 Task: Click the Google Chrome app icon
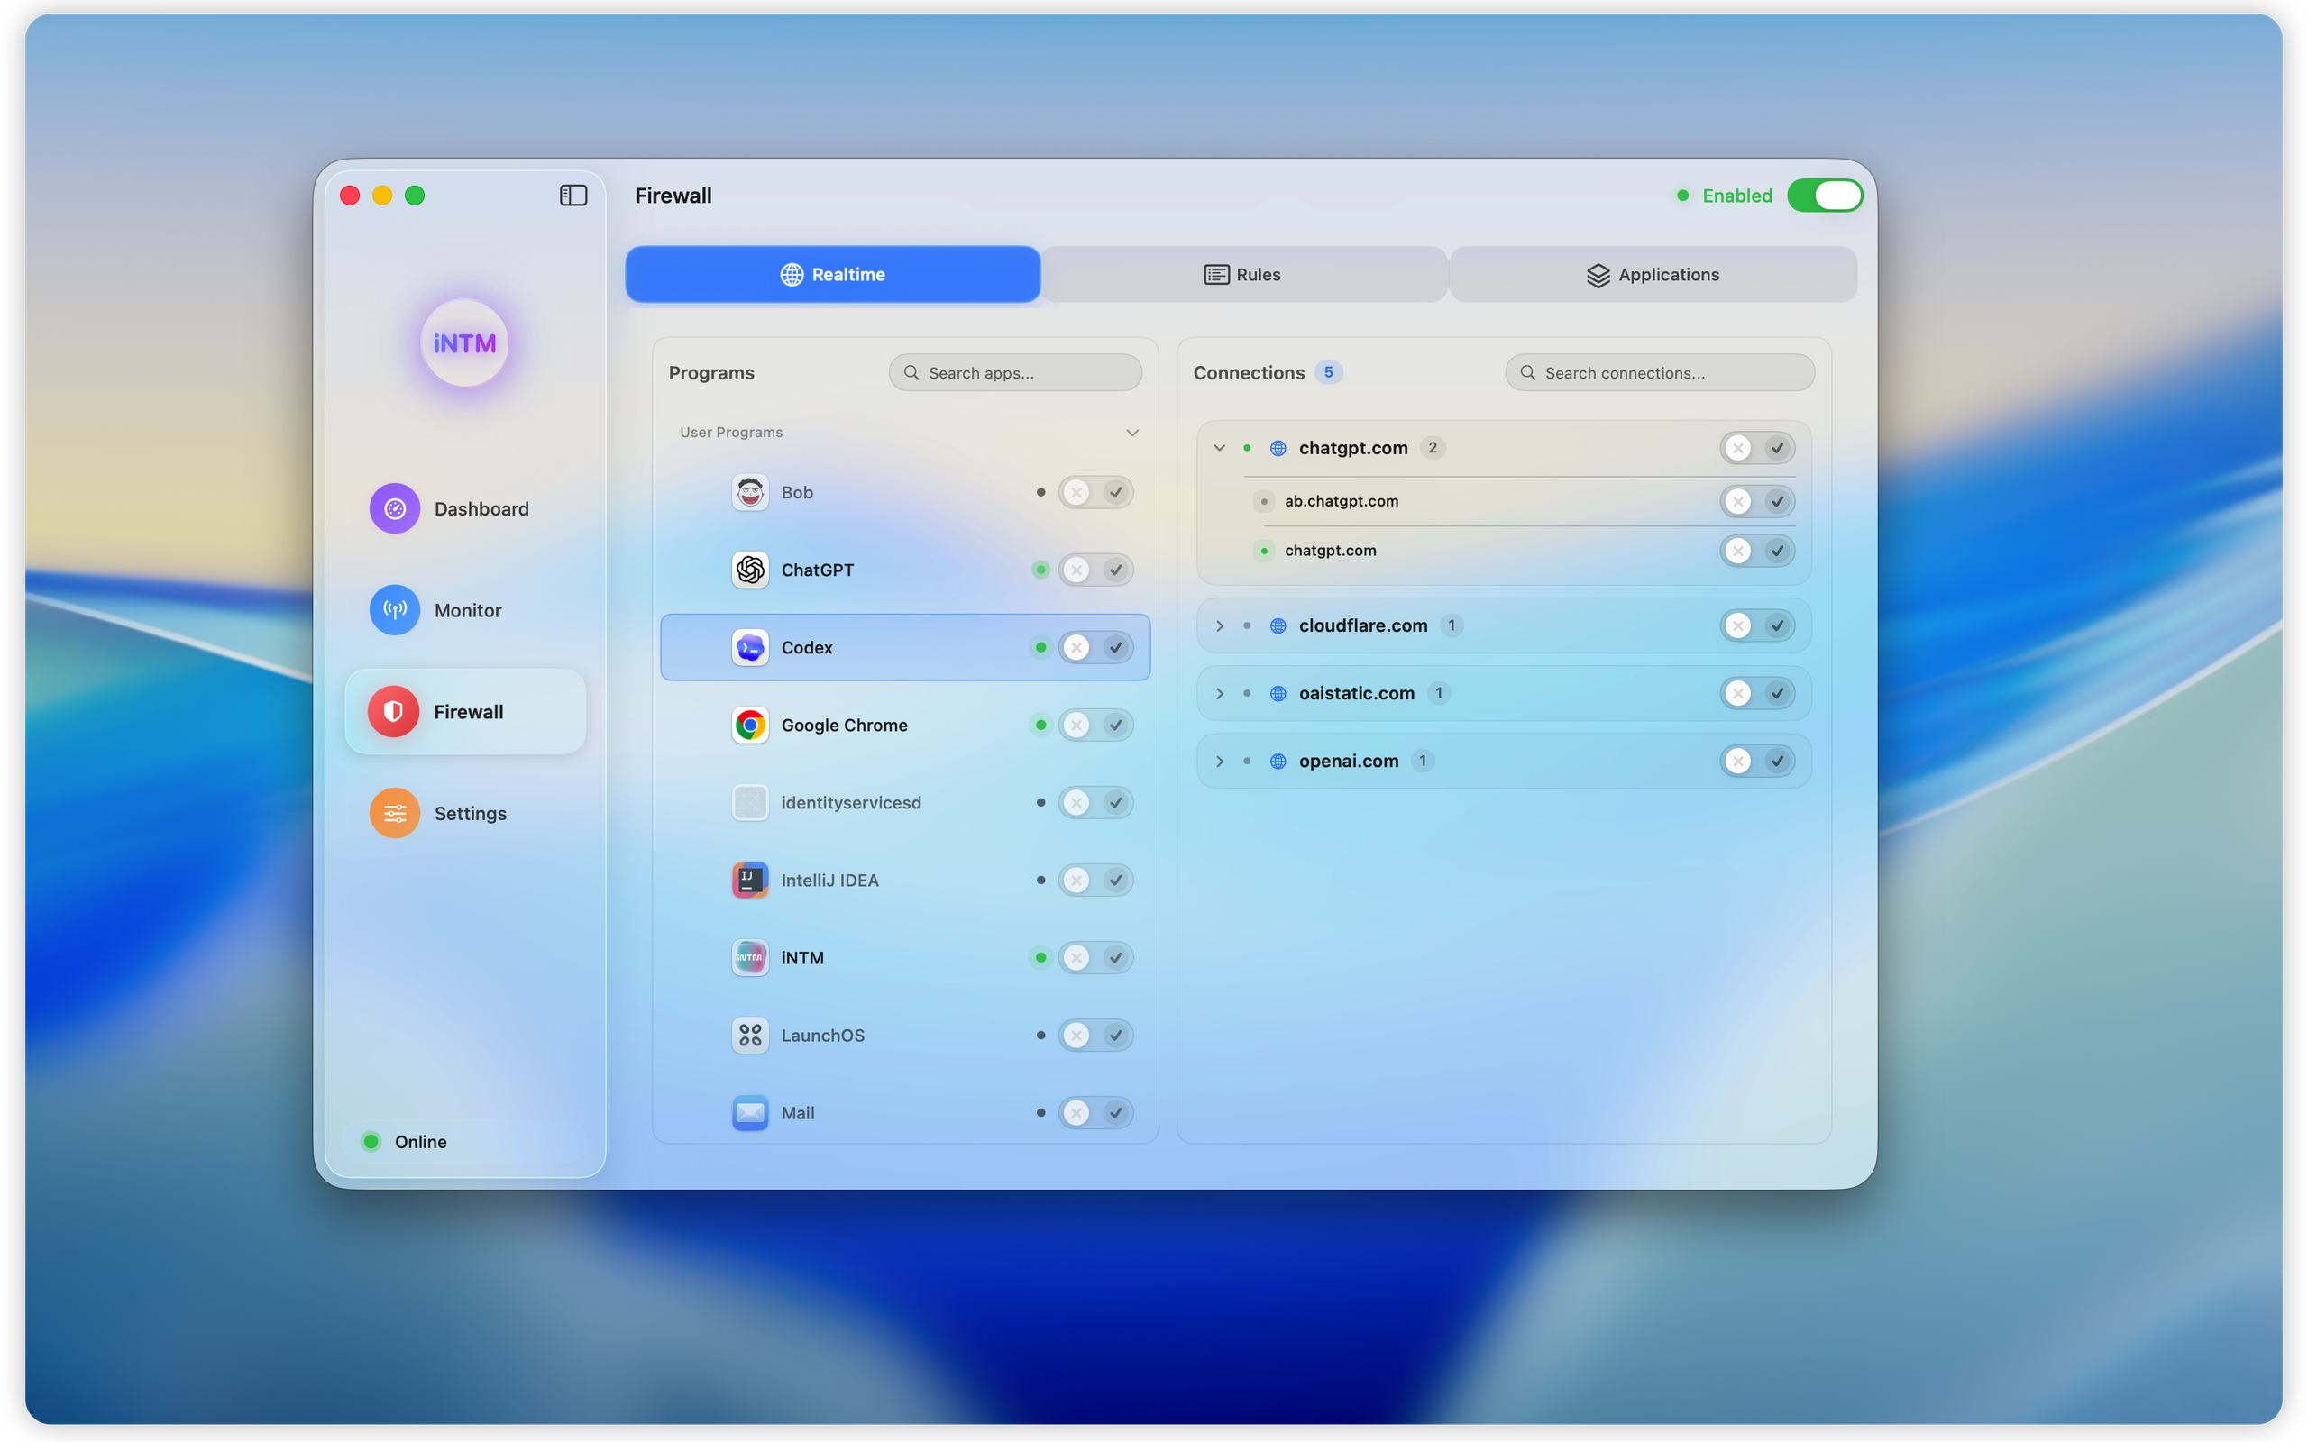[751, 725]
